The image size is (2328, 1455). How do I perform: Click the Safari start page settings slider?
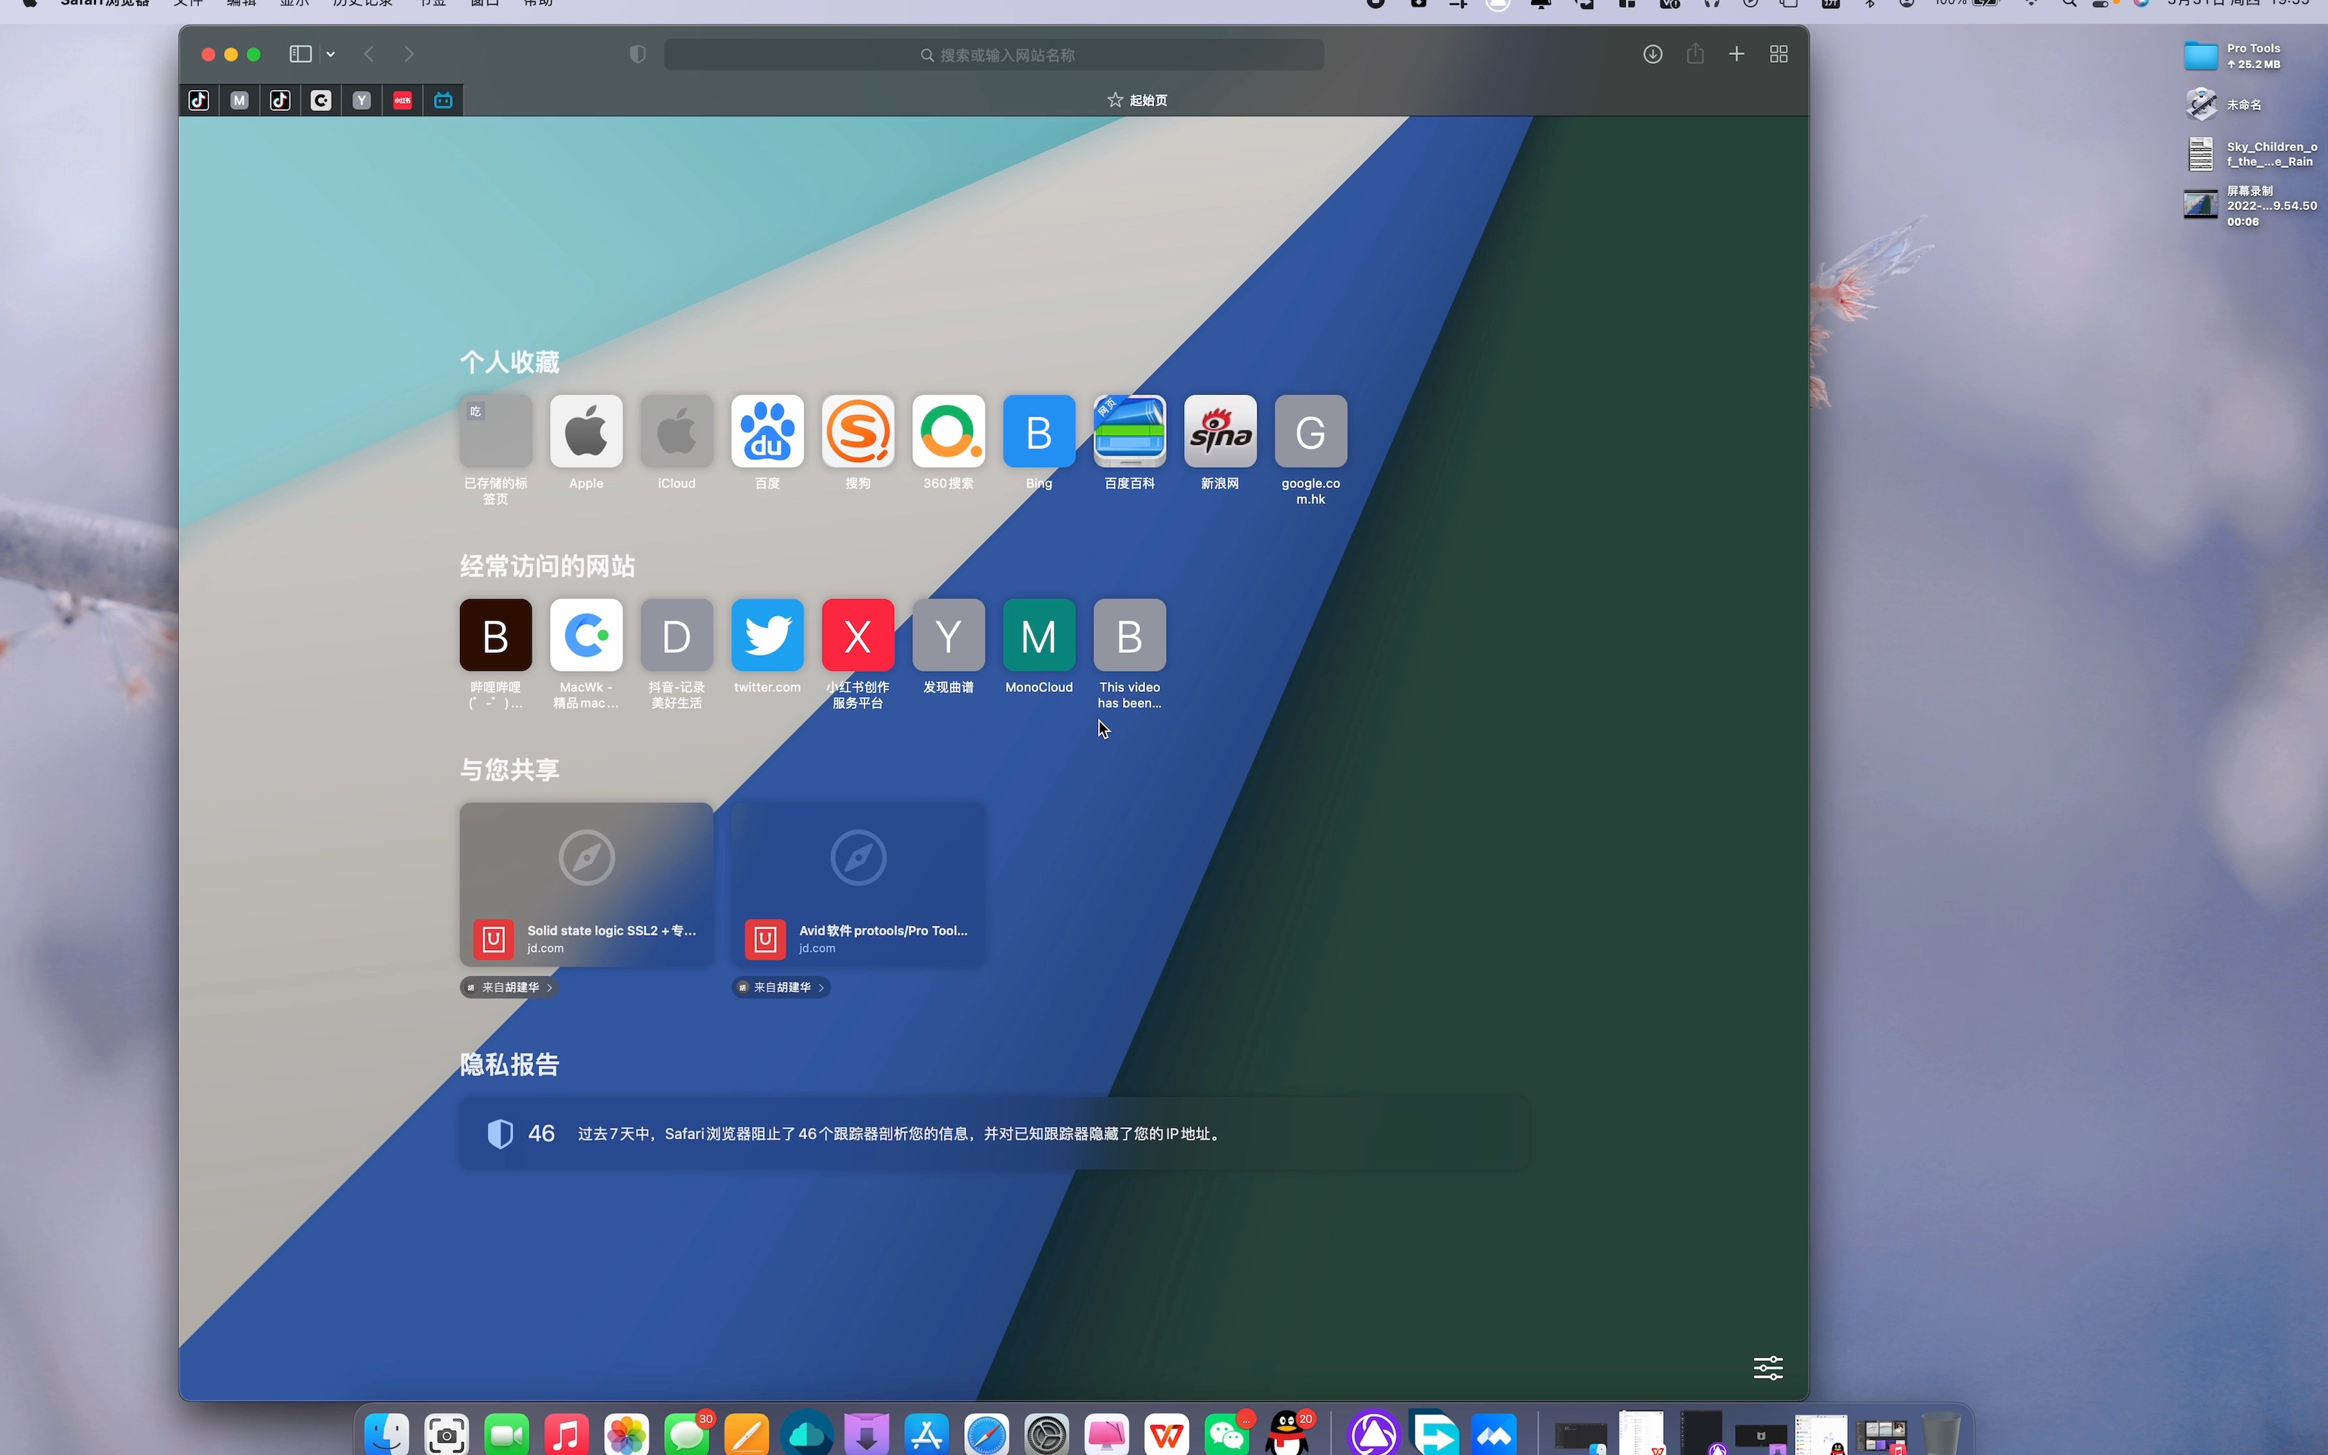1768,1366
